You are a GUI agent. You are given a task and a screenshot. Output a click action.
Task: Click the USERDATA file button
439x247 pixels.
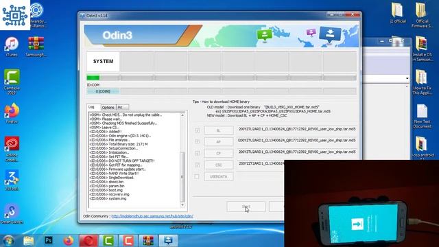tap(218, 176)
